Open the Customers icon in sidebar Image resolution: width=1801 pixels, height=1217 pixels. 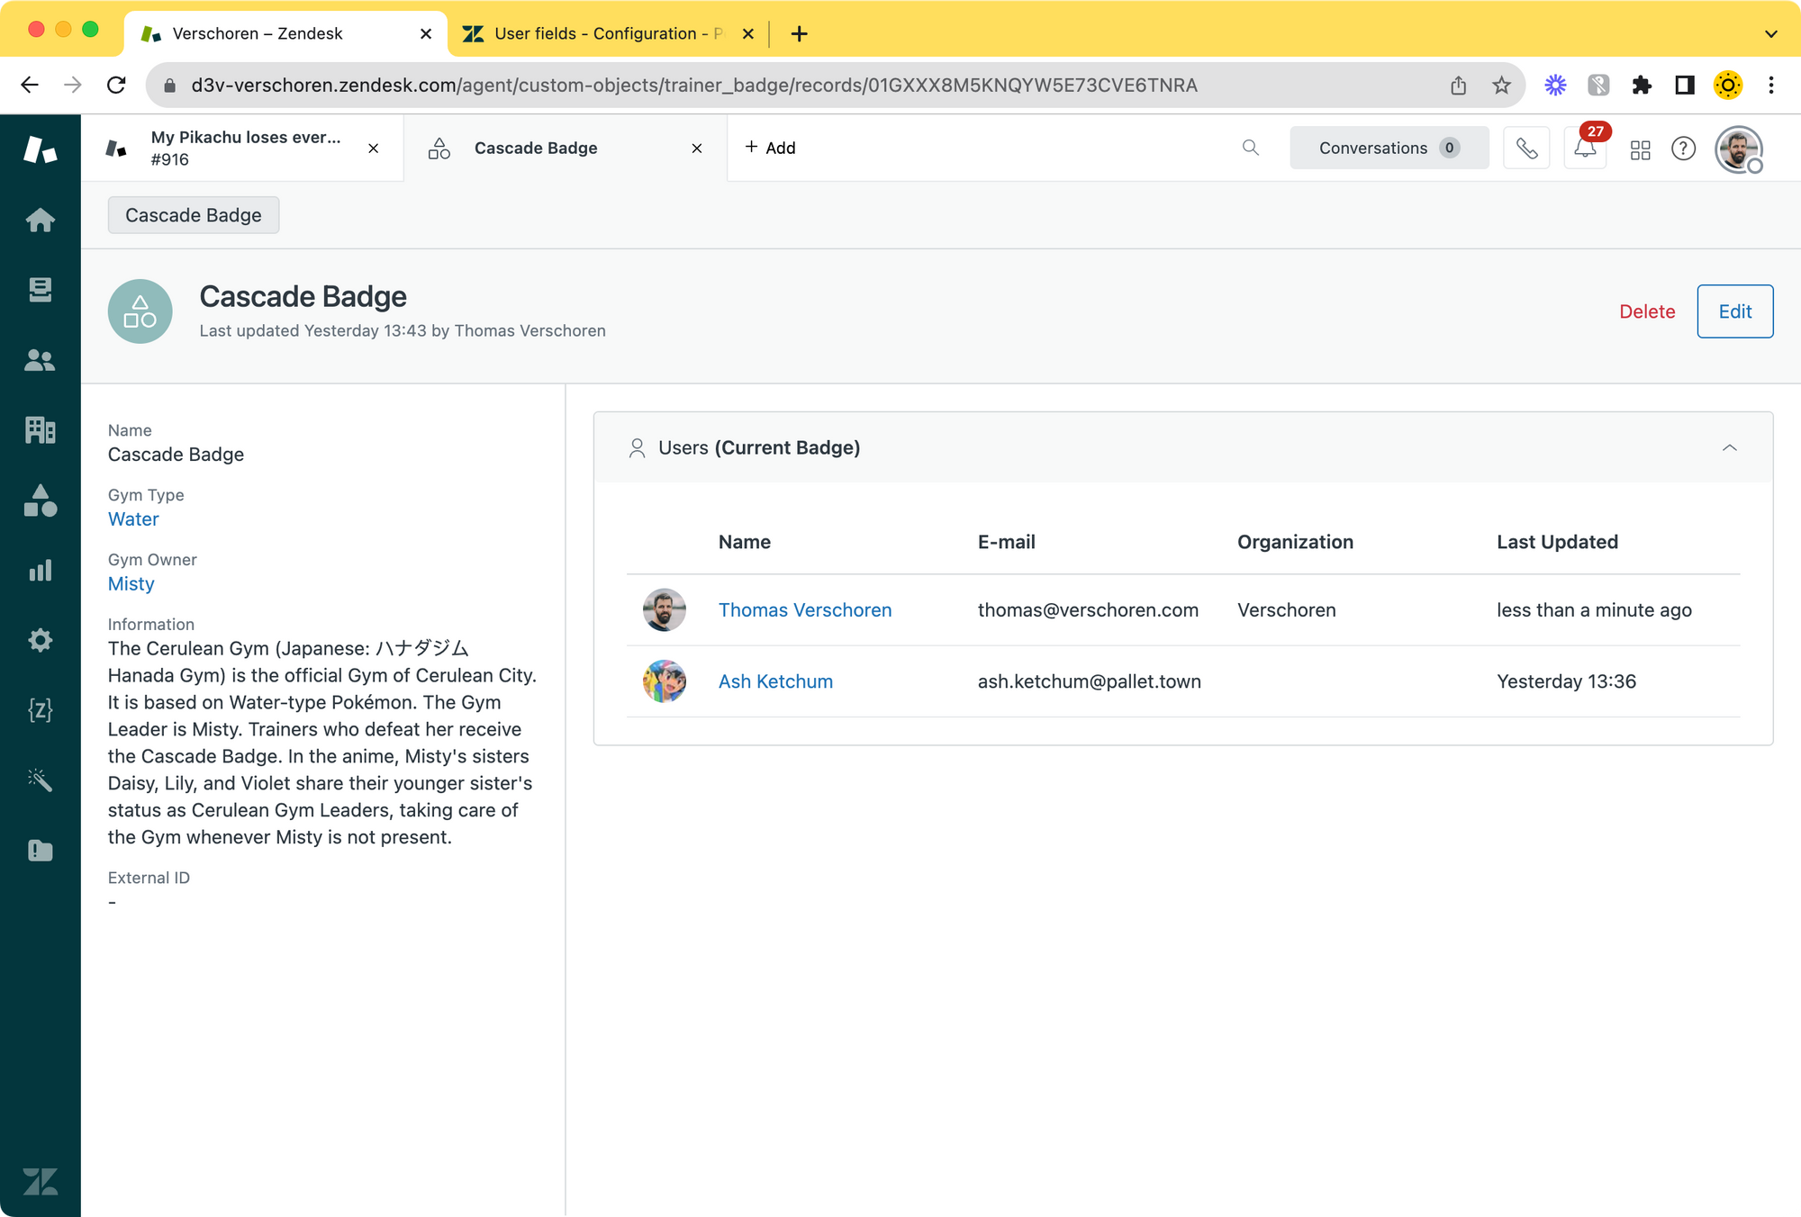pos(40,360)
